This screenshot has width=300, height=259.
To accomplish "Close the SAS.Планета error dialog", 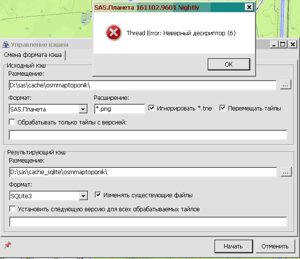I will (248, 7).
